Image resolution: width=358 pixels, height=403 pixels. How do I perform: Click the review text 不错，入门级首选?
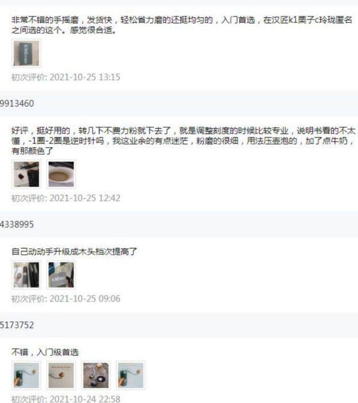[x=45, y=352]
